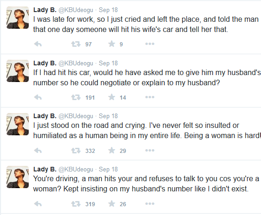Open more options on the 'negotiate' tweet
The height and width of the screenshot is (215, 261).
click(x=150, y=97)
